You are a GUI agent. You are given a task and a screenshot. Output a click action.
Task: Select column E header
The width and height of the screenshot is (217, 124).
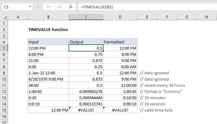point(147,17)
